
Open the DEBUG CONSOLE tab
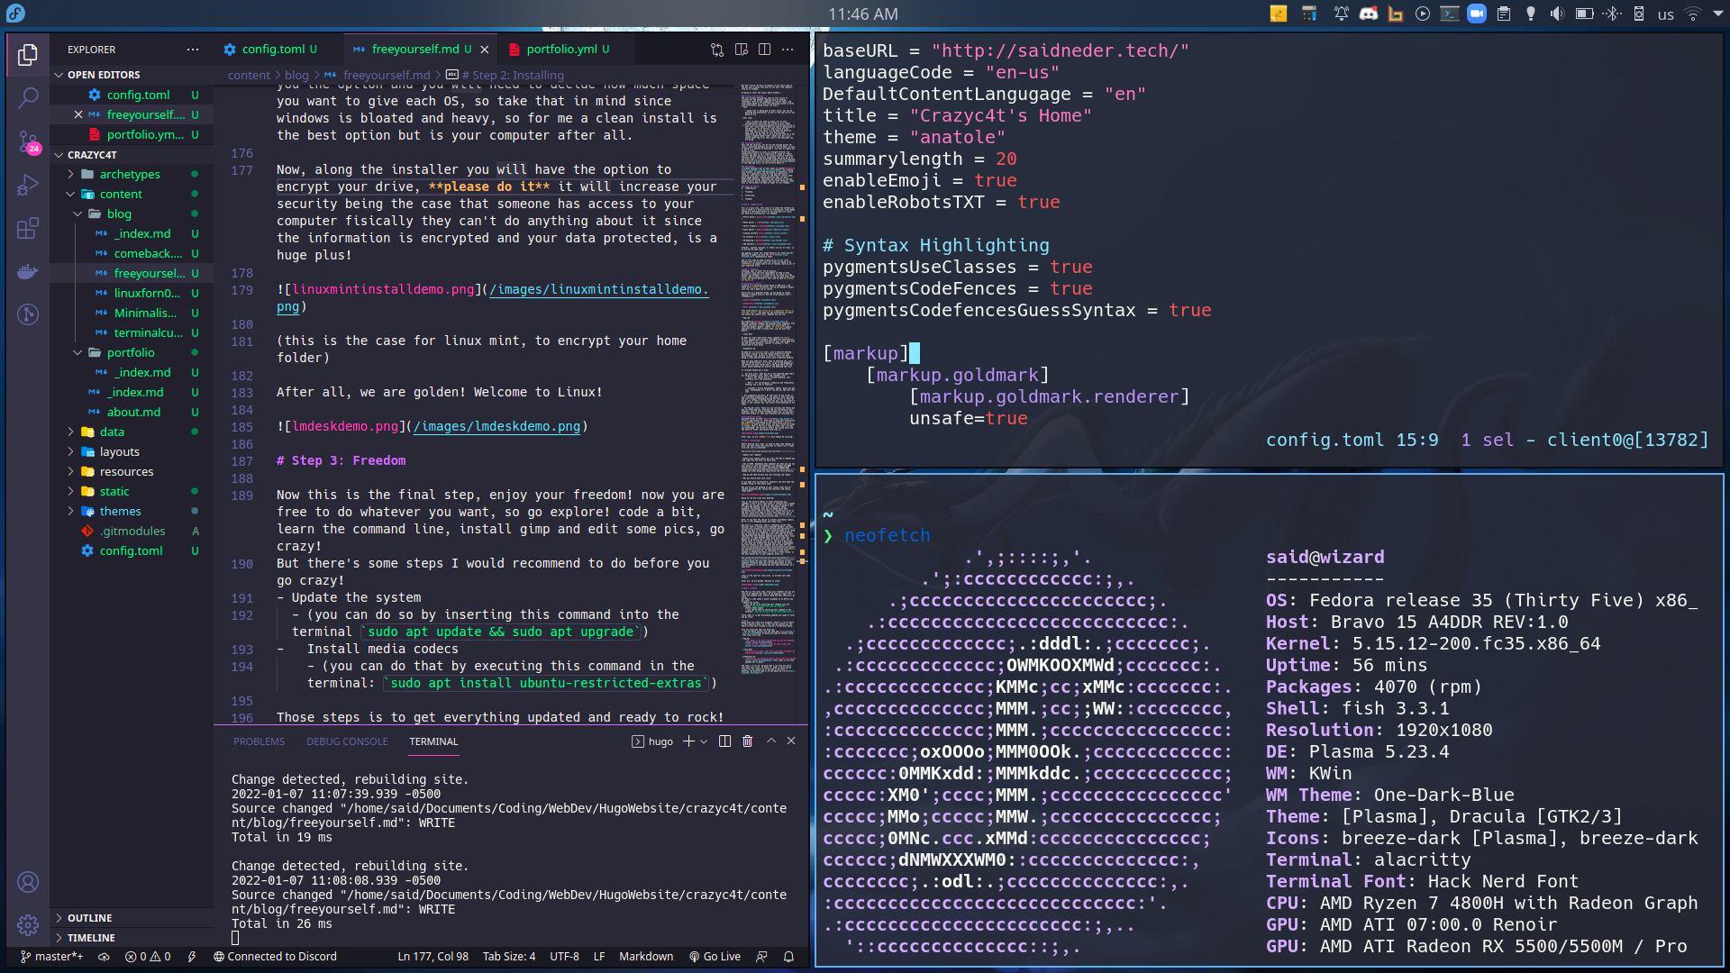(x=347, y=741)
